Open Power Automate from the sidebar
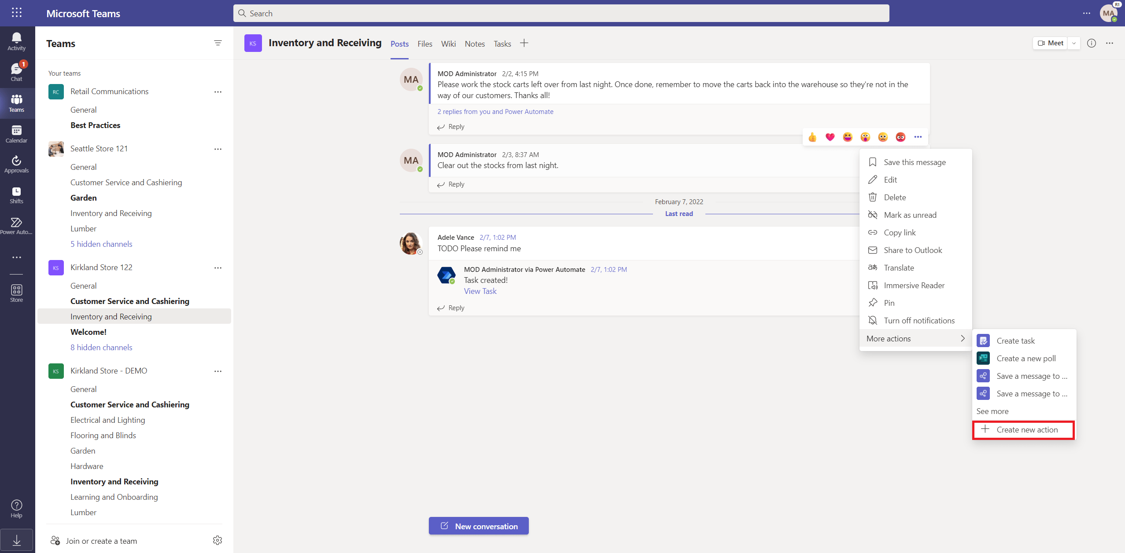This screenshot has width=1125, height=553. (16, 224)
